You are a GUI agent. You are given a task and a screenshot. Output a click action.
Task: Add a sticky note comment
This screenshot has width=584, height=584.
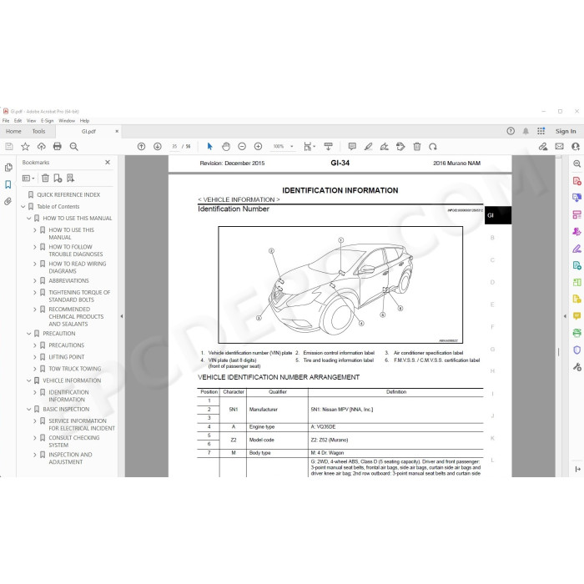(352, 146)
